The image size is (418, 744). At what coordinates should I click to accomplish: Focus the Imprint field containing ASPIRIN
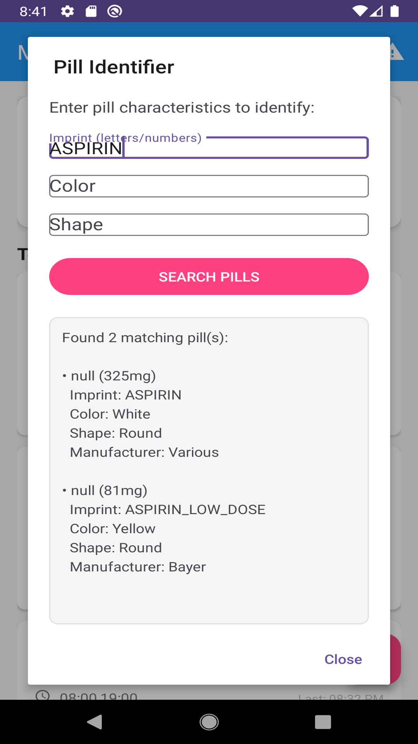(209, 148)
